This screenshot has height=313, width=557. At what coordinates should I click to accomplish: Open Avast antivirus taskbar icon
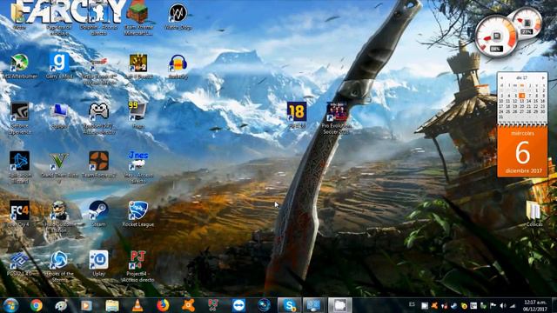[x=188, y=305]
